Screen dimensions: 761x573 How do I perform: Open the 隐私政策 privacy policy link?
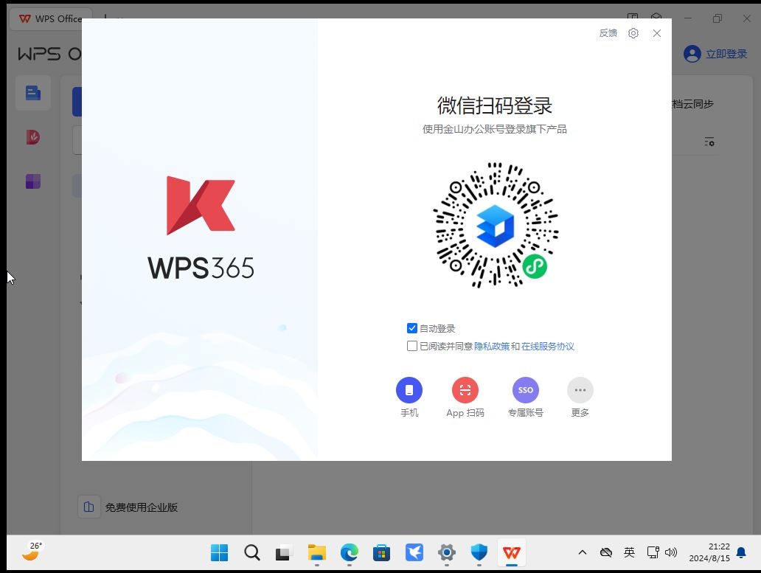click(x=491, y=346)
